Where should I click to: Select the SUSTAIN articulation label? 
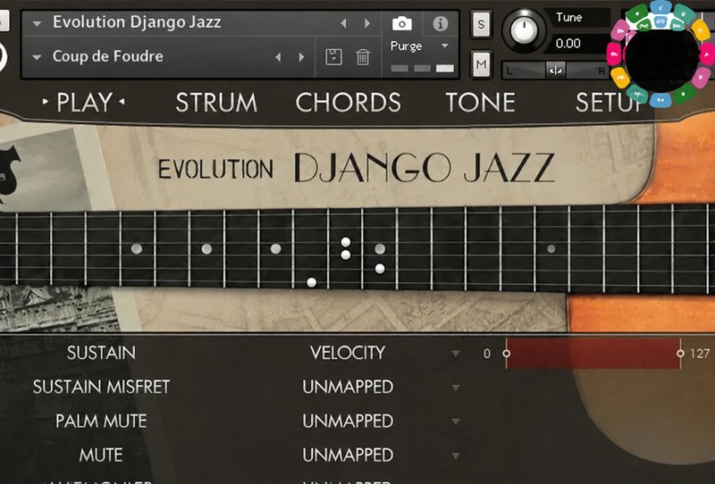click(x=101, y=353)
